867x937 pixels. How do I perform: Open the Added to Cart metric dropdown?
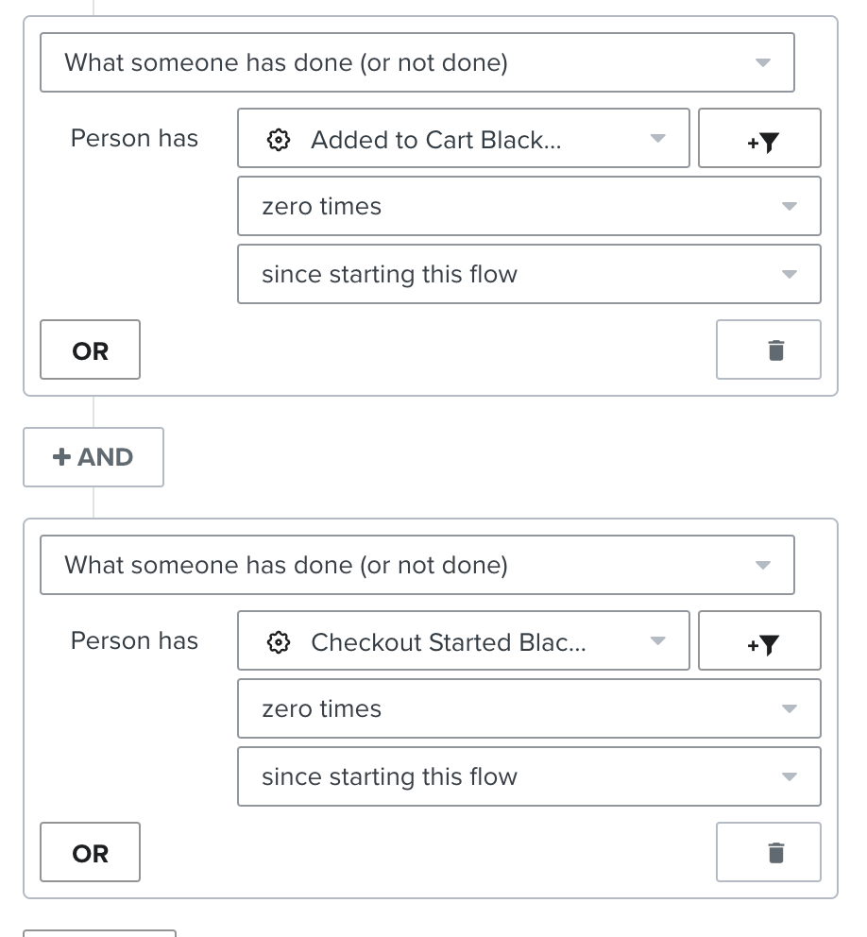(x=463, y=140)
